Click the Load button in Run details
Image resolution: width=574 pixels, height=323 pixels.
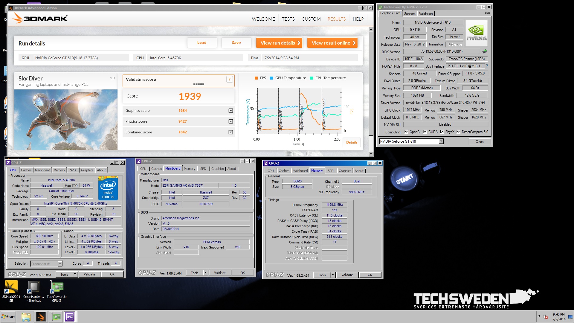tap(202, 43)
